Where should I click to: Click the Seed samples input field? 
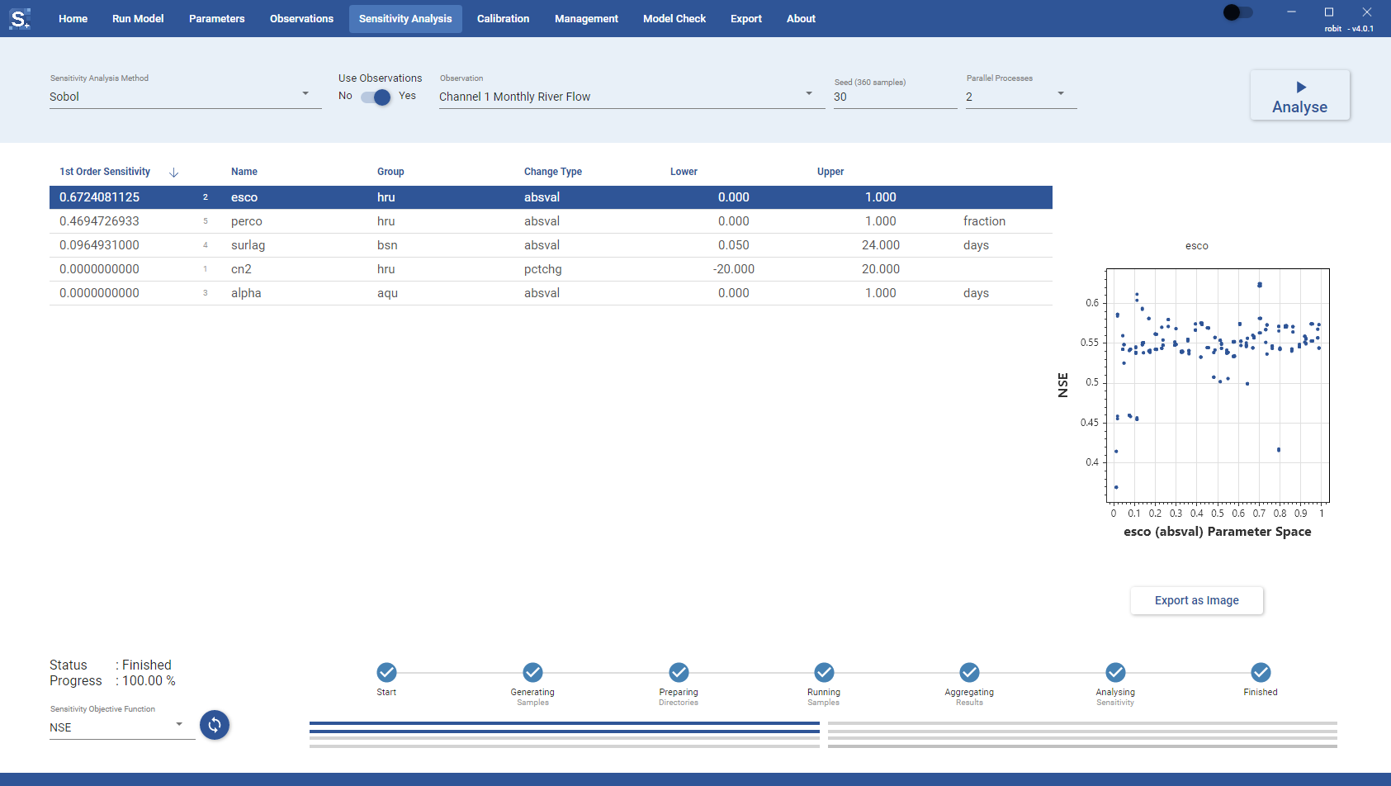pyautogui.click(x=895, y=97)
